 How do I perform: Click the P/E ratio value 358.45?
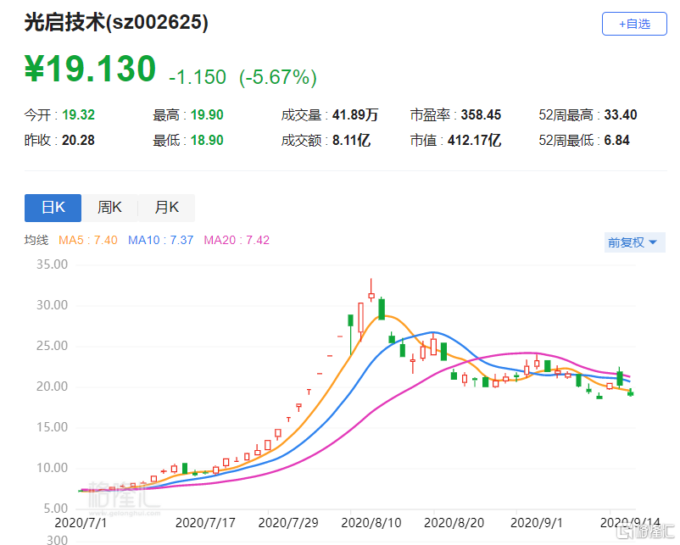(481, 115)
